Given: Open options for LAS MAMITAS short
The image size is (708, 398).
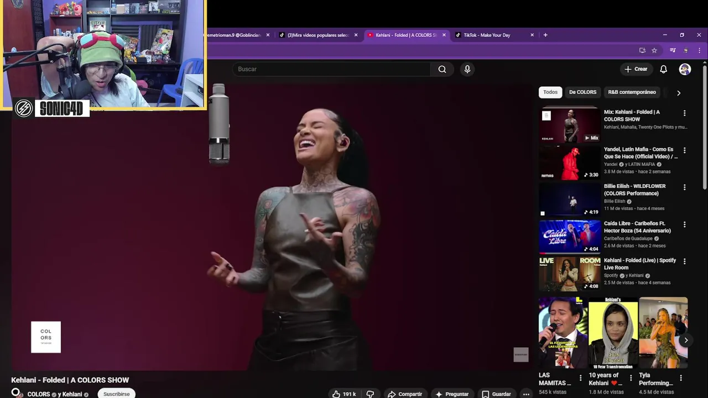Looking at the screenshot, I should coord(580,378).
